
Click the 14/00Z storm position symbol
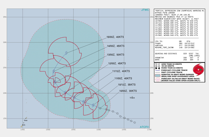click(54, 71)
